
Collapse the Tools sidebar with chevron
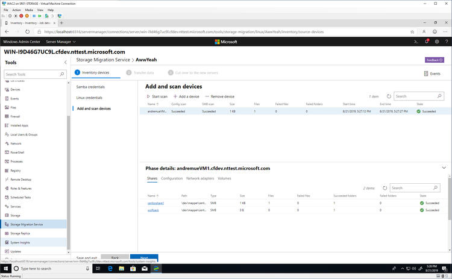[66, 62]
